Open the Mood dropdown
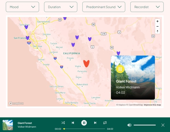Viewport: 170px width, 132px height. pyautogui.click(x=23, y=7)
